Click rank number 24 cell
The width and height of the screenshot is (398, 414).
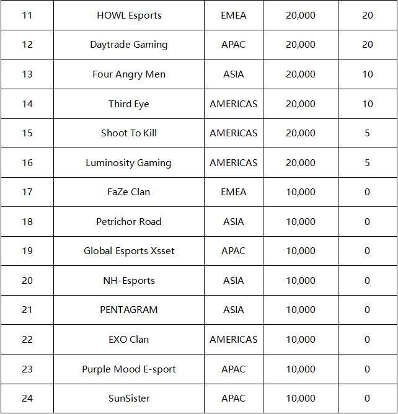pyautogui.click(x=27, y=399)
